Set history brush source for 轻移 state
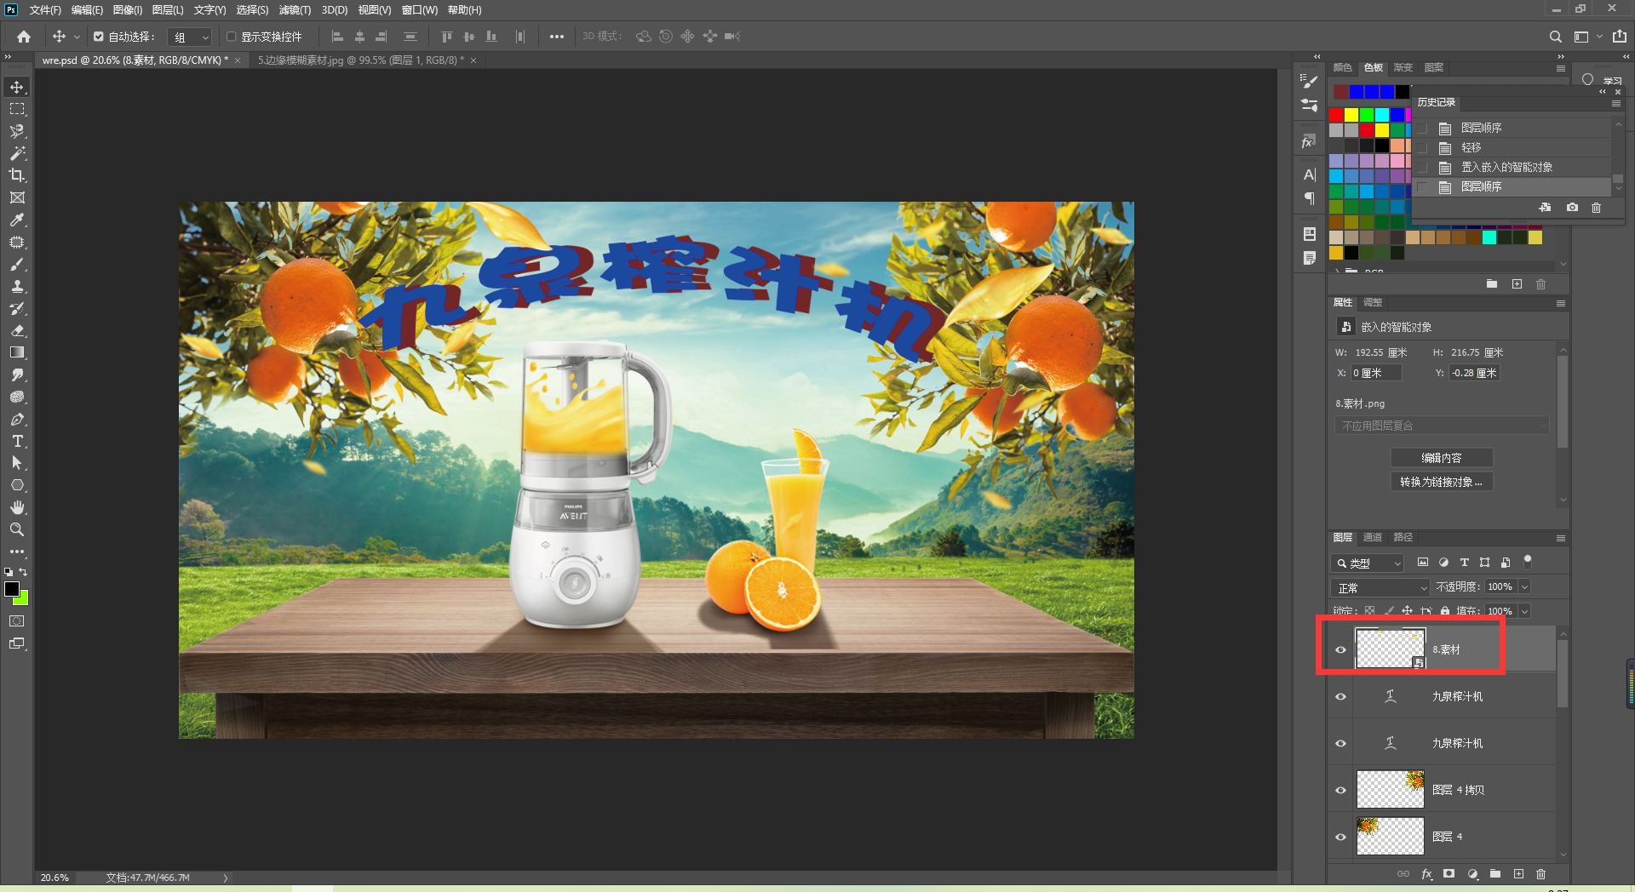1635x892 pixels. click(x=1423, y=147)
